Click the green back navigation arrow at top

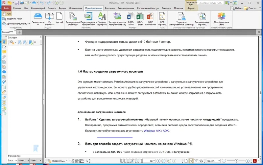click(x=57, y=3)
